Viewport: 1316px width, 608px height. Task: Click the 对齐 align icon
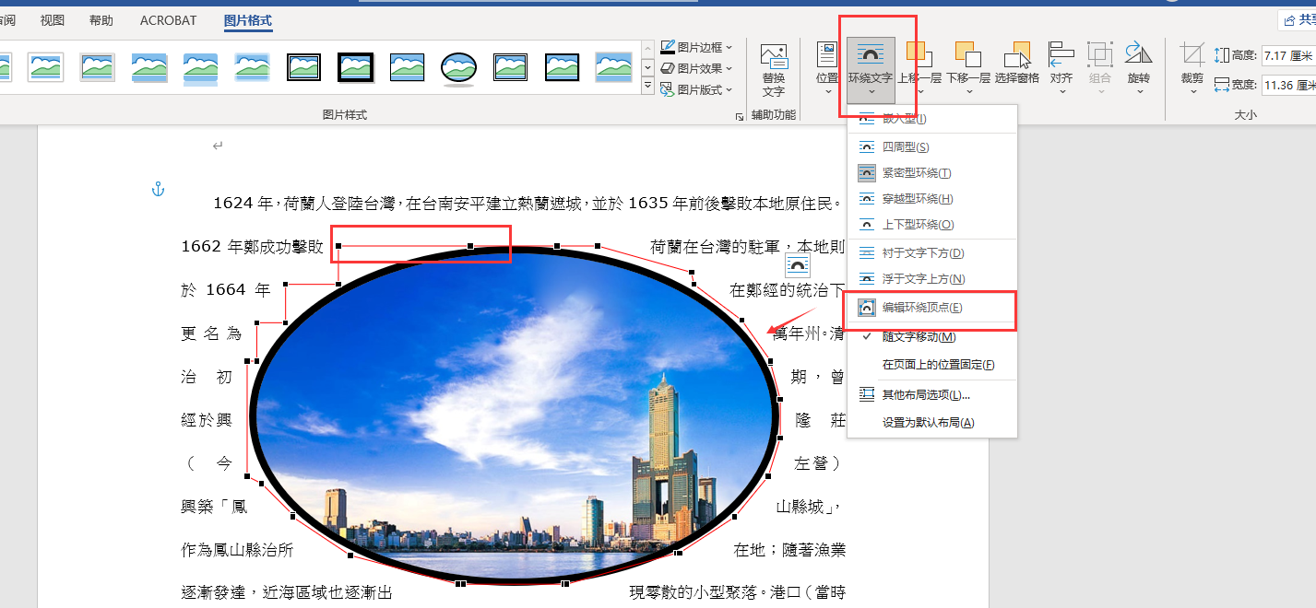(x=1061, y=54)
